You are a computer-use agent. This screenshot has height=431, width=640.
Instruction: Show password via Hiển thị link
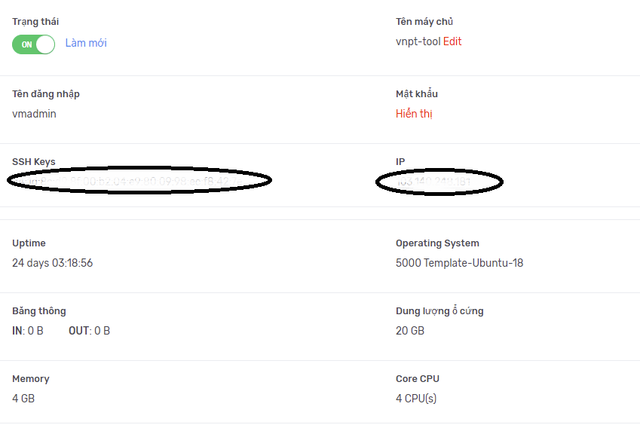(414, 114)
